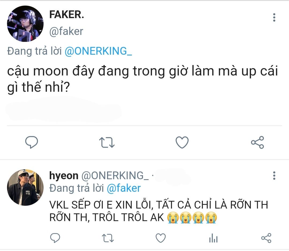Viewport: 289px width, 251px height.
Task: Share FAKER's tweet
Action: (x=257, y=142)
